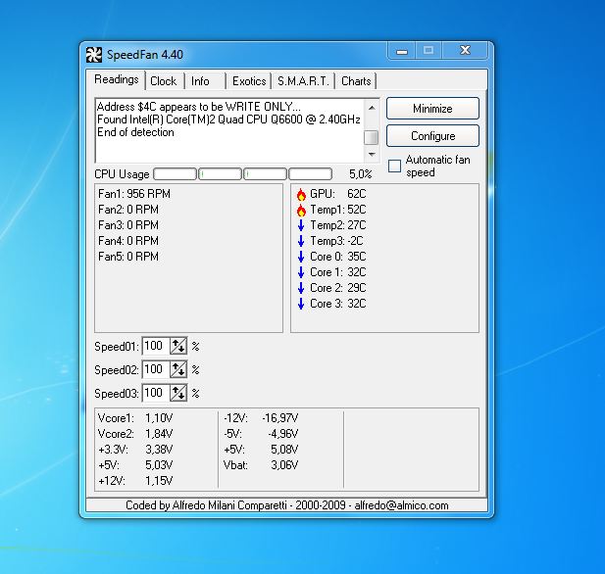Click the 'Address $4C appears' log line
605x574 pixels.
point(199,107)
